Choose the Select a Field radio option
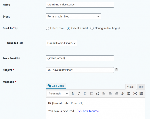This screenshot has width=150, height=119. (68, 28)
